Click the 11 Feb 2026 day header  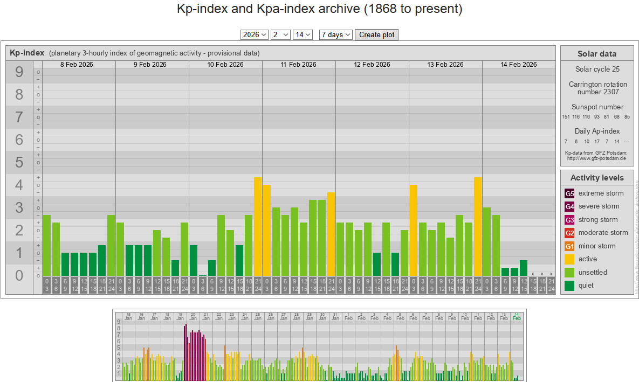(299, 65)
